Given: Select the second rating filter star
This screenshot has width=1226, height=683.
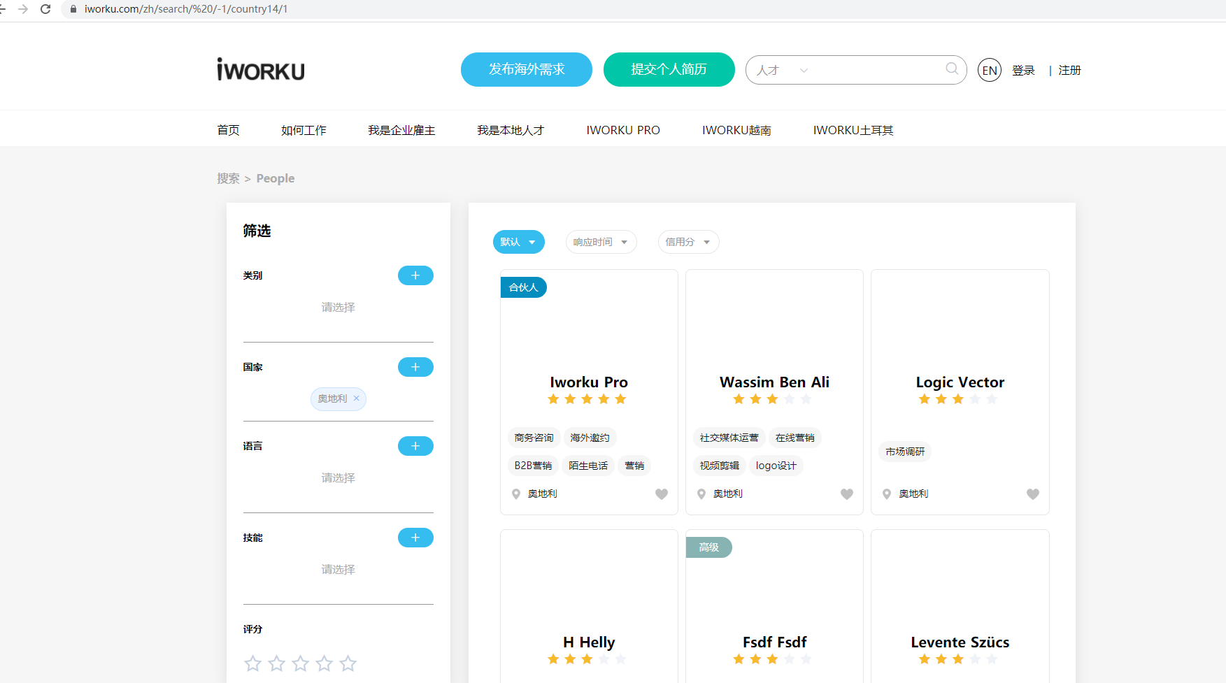Looking at the screenshot, I should coord(277,663).
